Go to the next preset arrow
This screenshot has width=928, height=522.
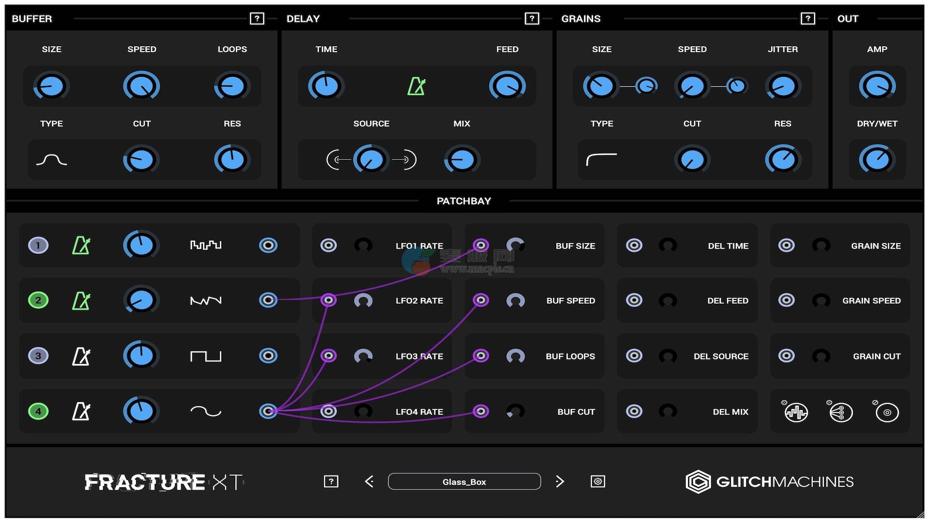tap(560, 481)
